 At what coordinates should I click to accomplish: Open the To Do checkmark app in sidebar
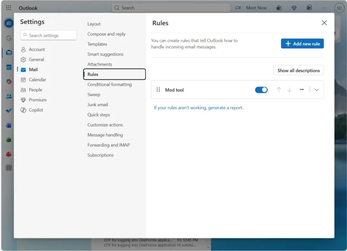click(x=9, y=110)
